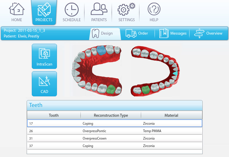229x157 pixels.
Task: Click Zirconia material for tooth 37
Action: 149,146
